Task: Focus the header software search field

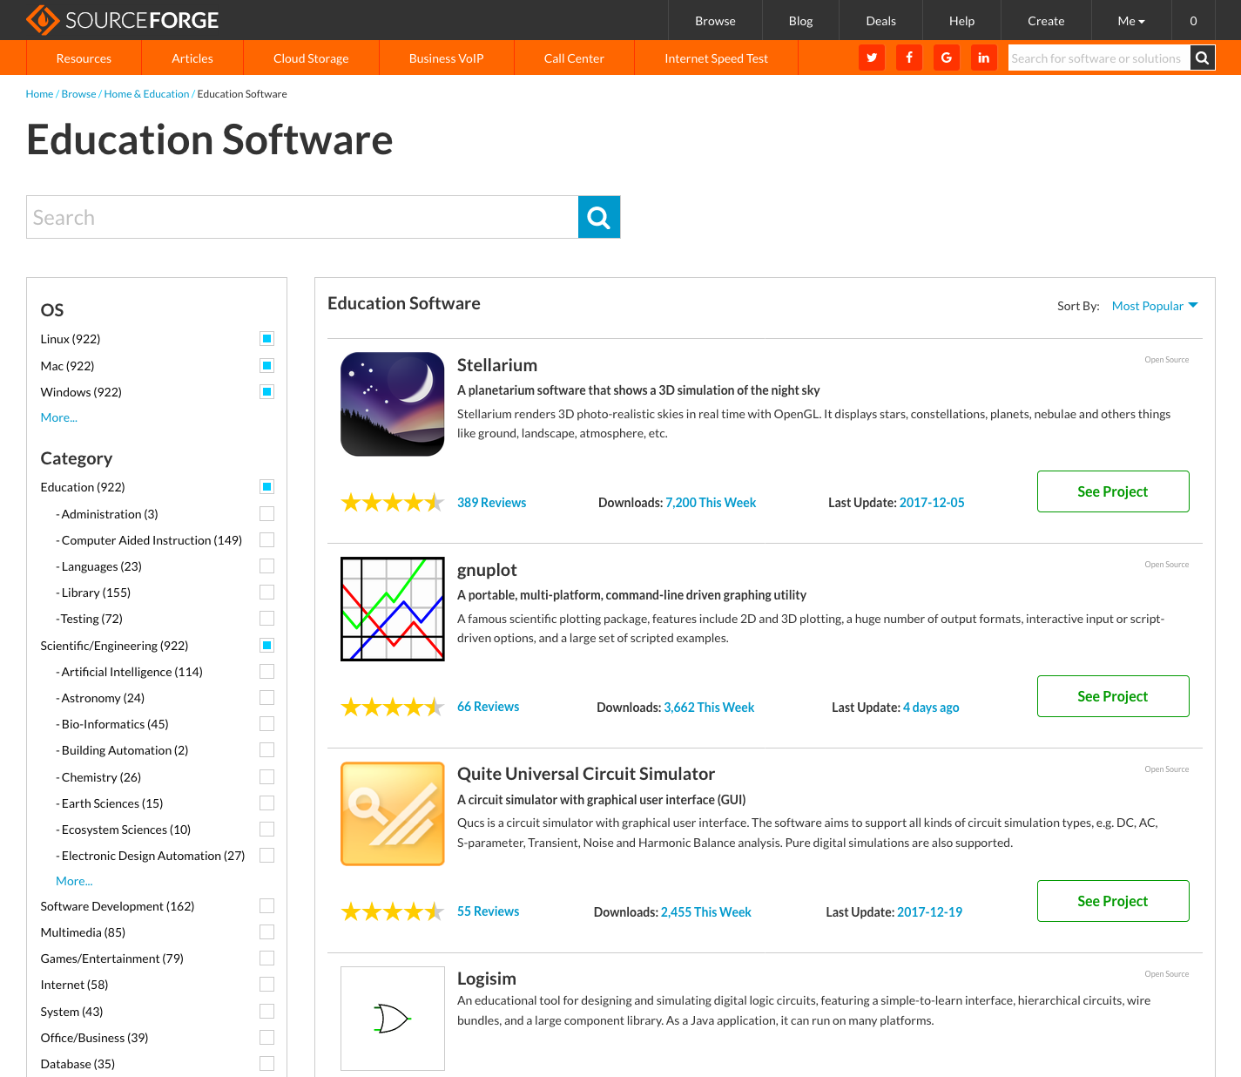Action: pos(1099,58)
